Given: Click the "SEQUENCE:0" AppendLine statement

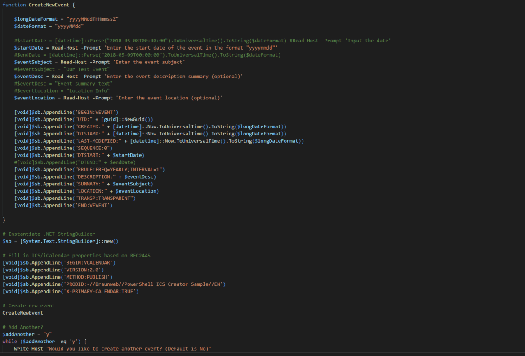Looking at the screenshot, I should tap(63, 148).
